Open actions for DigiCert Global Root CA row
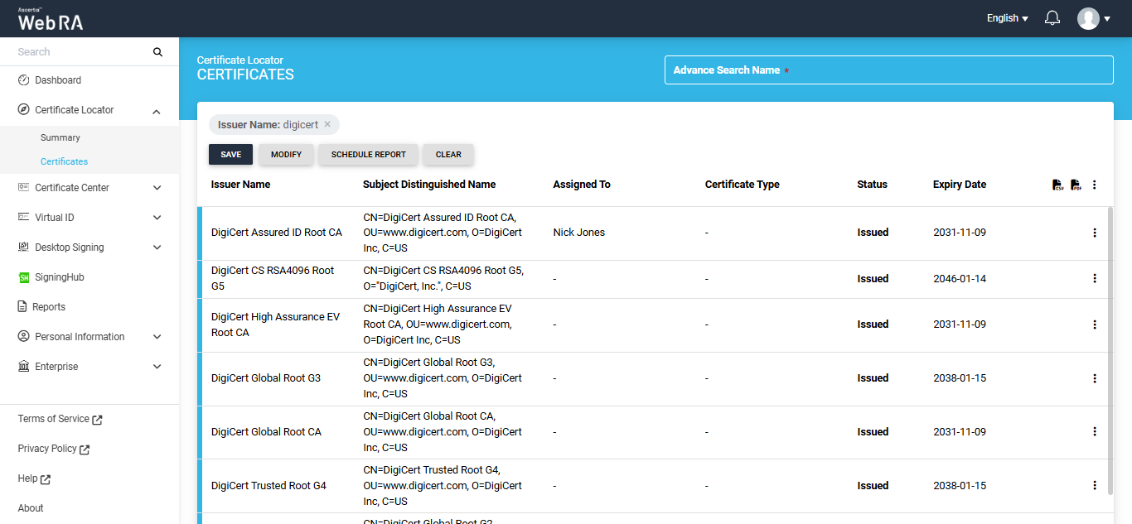This screenshot has width=1132, height=524. (x=1094, y=432)
